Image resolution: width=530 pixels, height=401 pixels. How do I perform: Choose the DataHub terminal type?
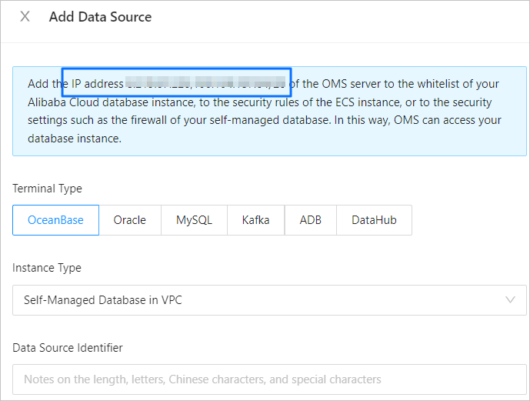tap(374, 220)
